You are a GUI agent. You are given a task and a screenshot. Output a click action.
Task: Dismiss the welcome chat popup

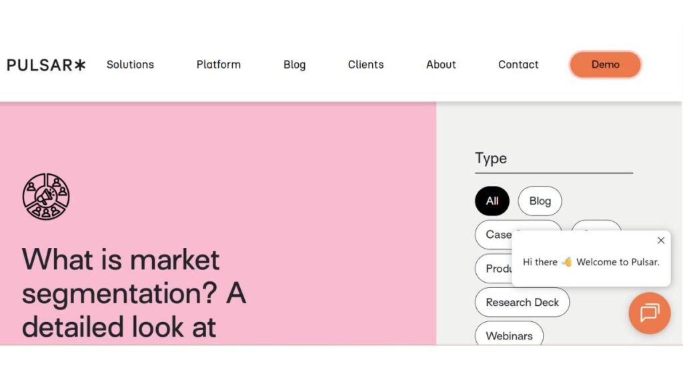(661, 240)
